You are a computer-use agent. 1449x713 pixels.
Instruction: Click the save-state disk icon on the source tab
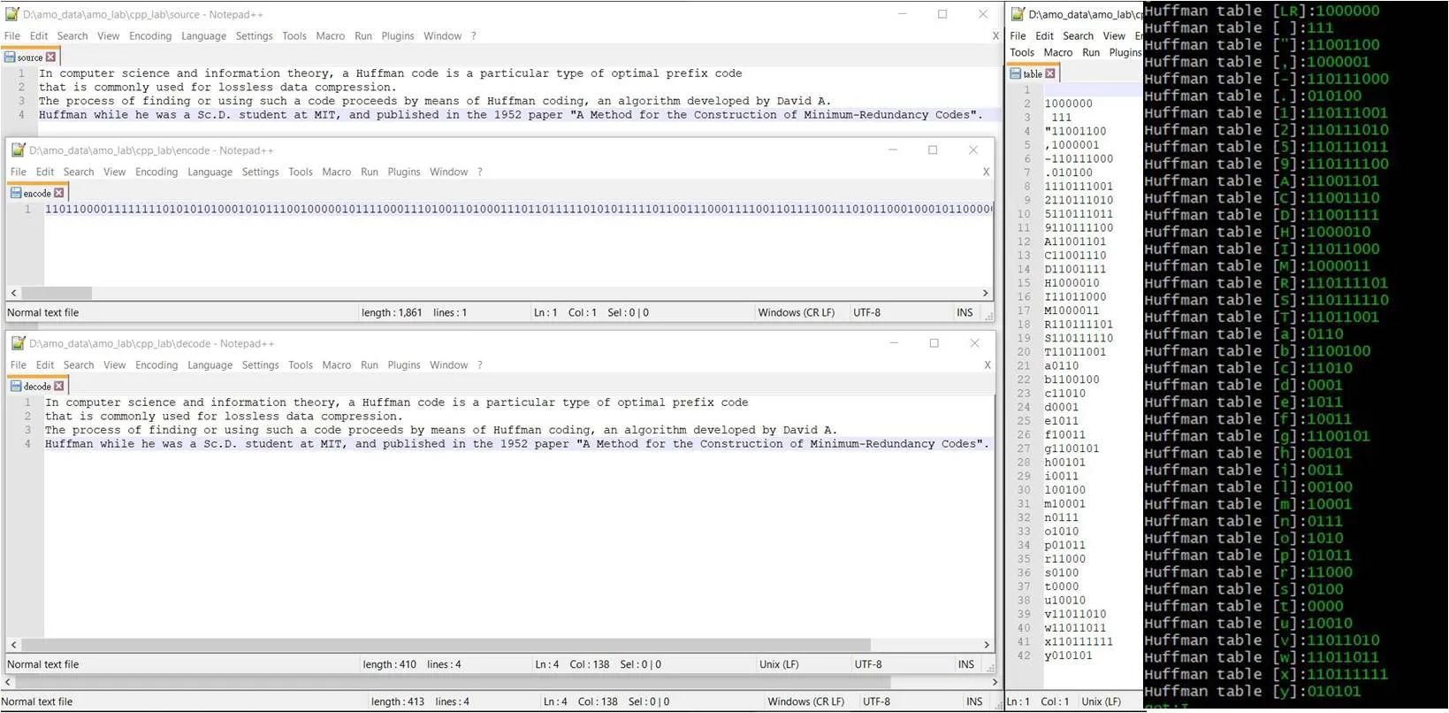coord(10,57)
